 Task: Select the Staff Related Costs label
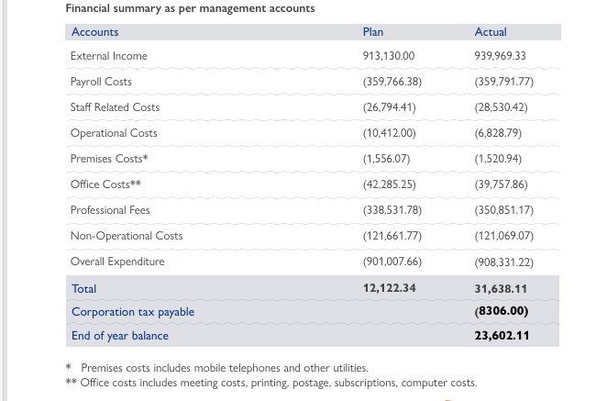[x=115, y=107]
